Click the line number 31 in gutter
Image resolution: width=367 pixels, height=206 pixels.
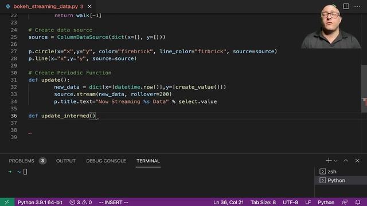point(14,80)
